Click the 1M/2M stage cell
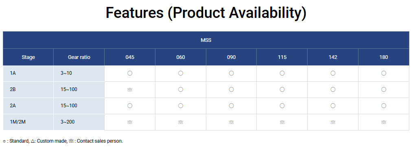413x152 pixels. pos(28,122)
